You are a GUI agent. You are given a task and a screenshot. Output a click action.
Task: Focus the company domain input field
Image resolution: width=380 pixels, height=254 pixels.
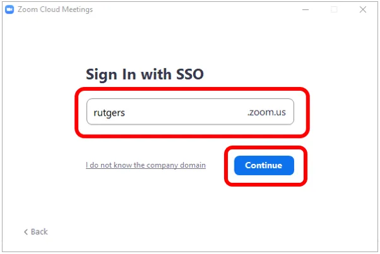click(190, 112)
